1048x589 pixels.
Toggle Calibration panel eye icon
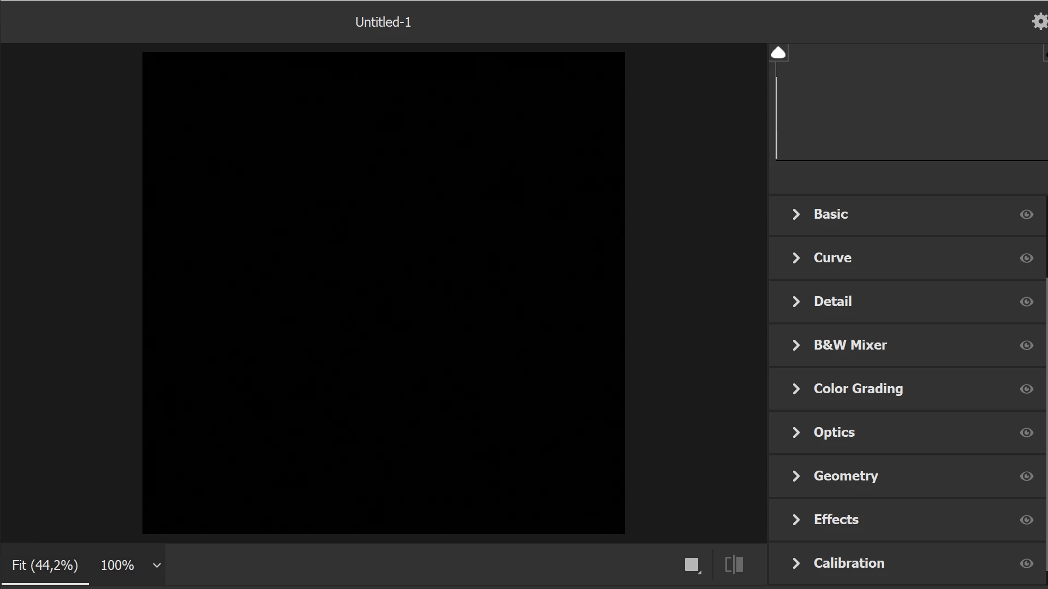pos(1026,563)
